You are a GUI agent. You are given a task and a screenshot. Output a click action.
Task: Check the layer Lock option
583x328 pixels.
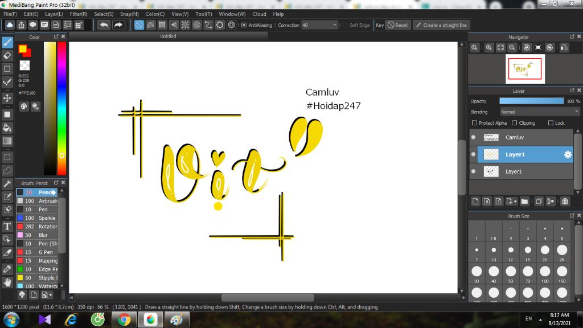(551, 123)
